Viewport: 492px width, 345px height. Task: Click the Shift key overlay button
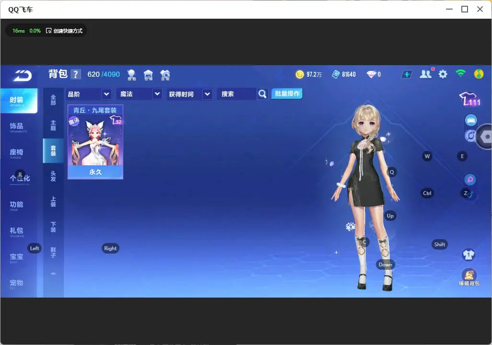coord(440,245)
